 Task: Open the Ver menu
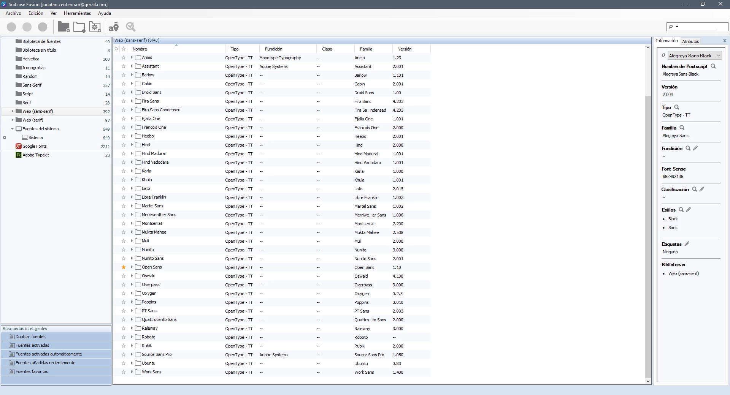point(54,13)
